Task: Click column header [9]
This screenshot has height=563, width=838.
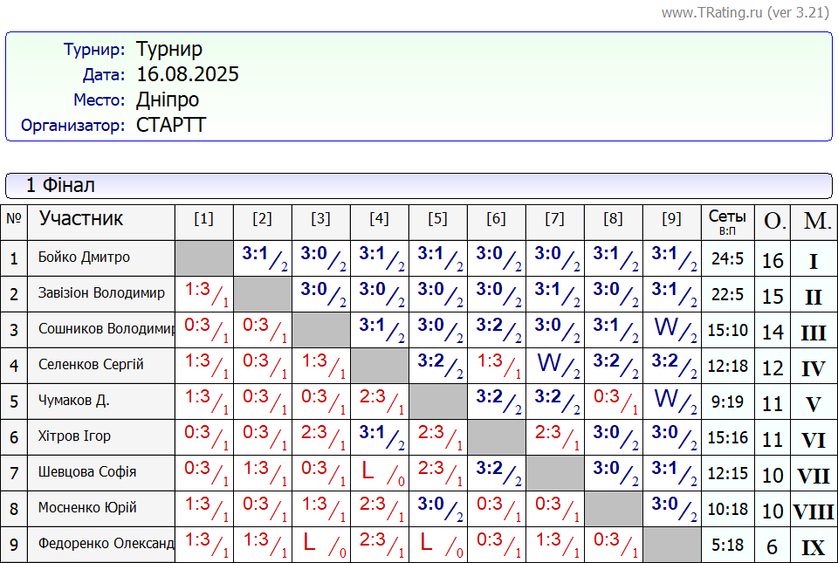Action: [x=671, y=219]
